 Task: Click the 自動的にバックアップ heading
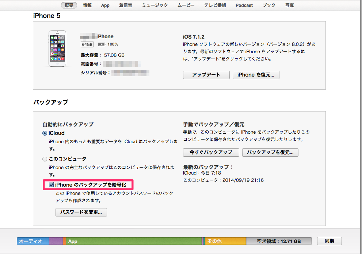[68, 124]
